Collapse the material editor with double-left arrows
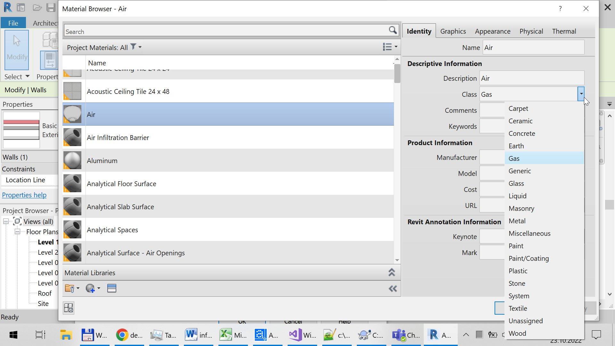Image resolution: width=615 pixels, height=346 pixels. coord(393,289)
